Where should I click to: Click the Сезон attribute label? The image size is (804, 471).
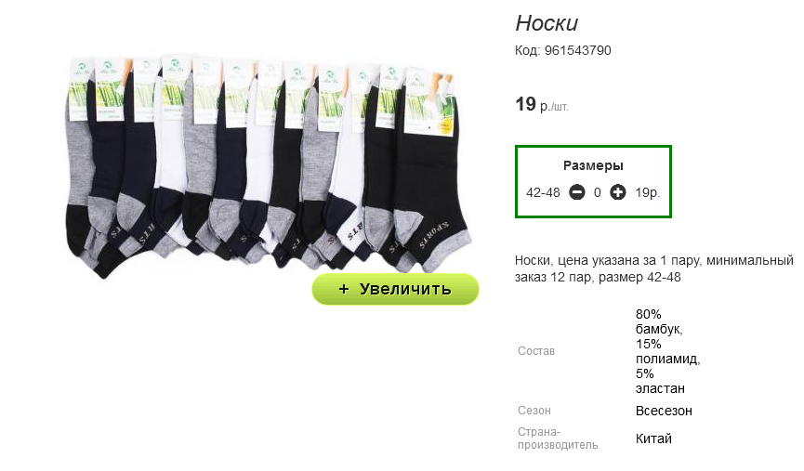tap(534, 411)
